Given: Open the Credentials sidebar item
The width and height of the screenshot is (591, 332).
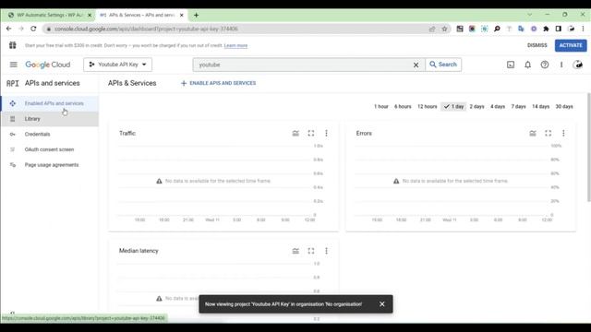Looking at the screenshot, I should (x=49, y=135).
